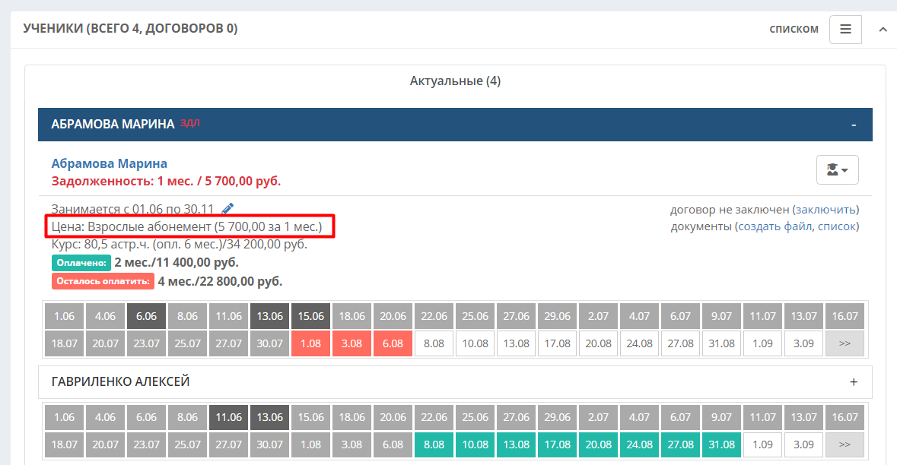This screenshot has height=465, width=897.
Task: Click 13.06 lesson in Гавриленко Алексей's schedule
Action: [269, 417]
